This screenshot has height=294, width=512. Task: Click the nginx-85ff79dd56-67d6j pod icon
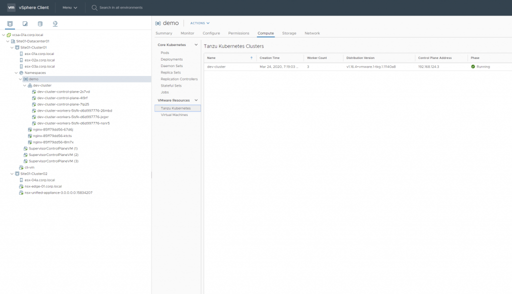[29, 129]
